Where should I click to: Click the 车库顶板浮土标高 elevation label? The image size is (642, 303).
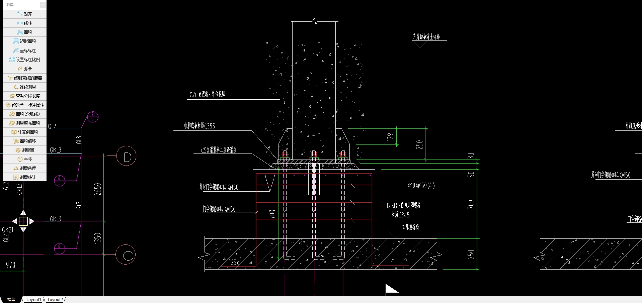[426, 36]
